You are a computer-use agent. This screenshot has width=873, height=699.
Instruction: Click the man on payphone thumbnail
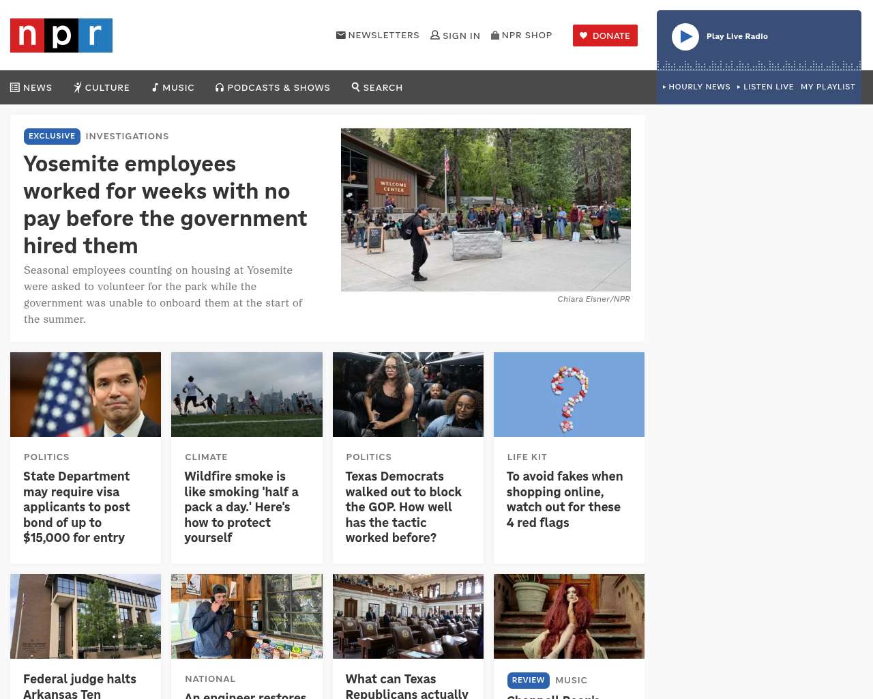pyautogui.click(x=247, y=616)
